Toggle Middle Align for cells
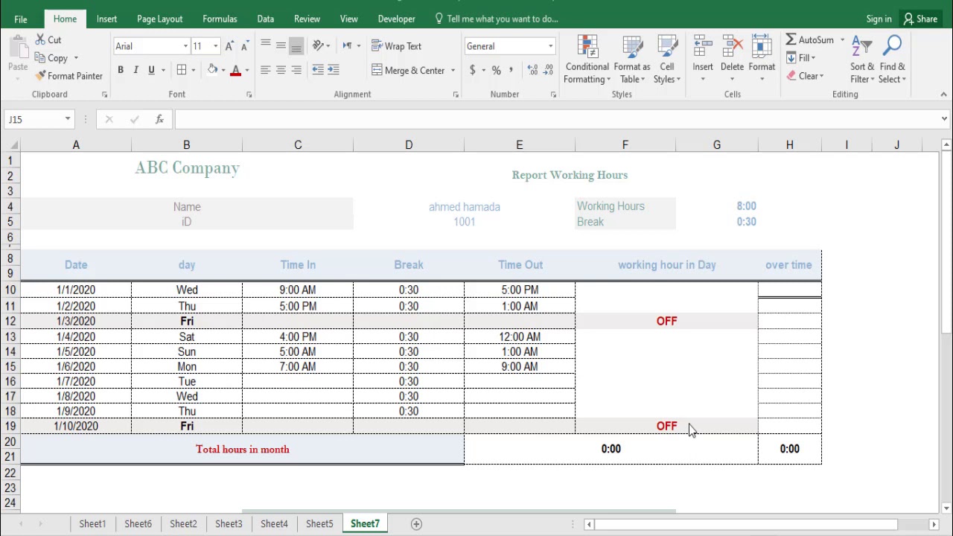 [281, 46]
